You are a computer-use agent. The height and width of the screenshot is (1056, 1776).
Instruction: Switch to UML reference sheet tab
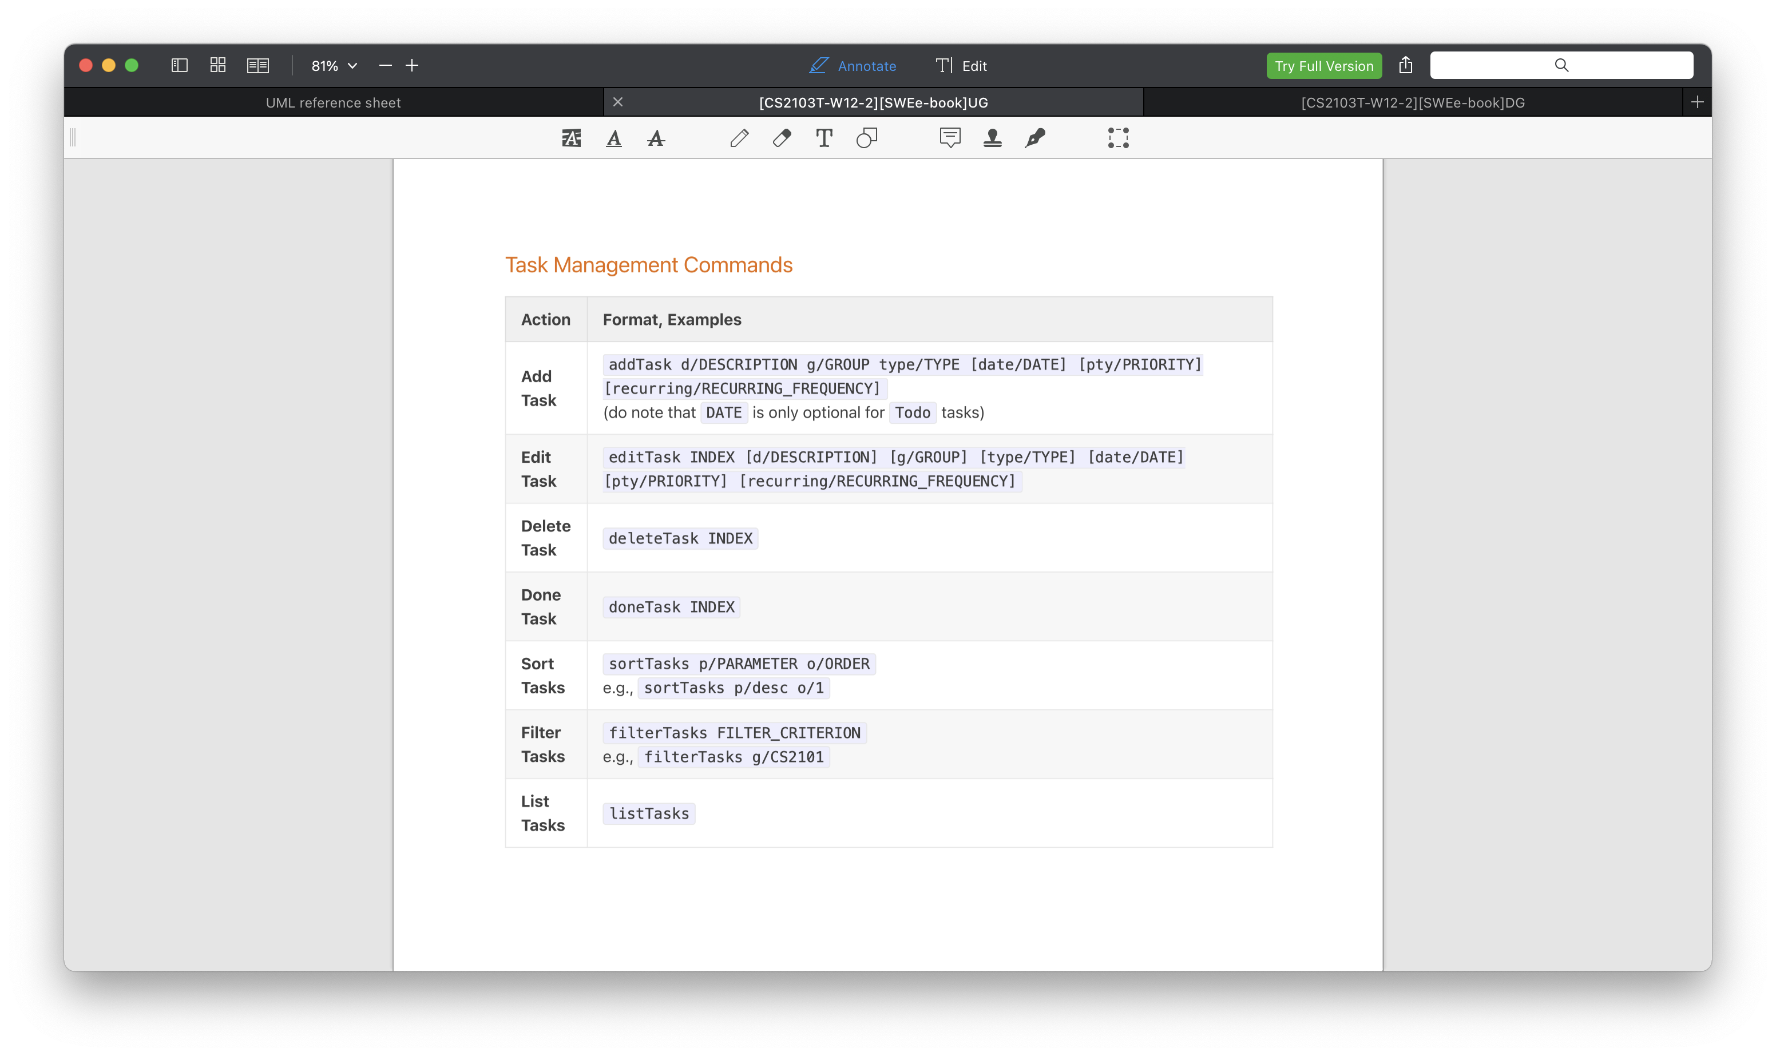click(333, 102)
